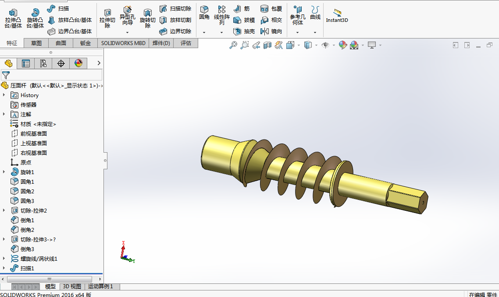
Task: Open dropdown arrow under Linear Pattern (线性阵列)
Action: click(x=221, y=32)
